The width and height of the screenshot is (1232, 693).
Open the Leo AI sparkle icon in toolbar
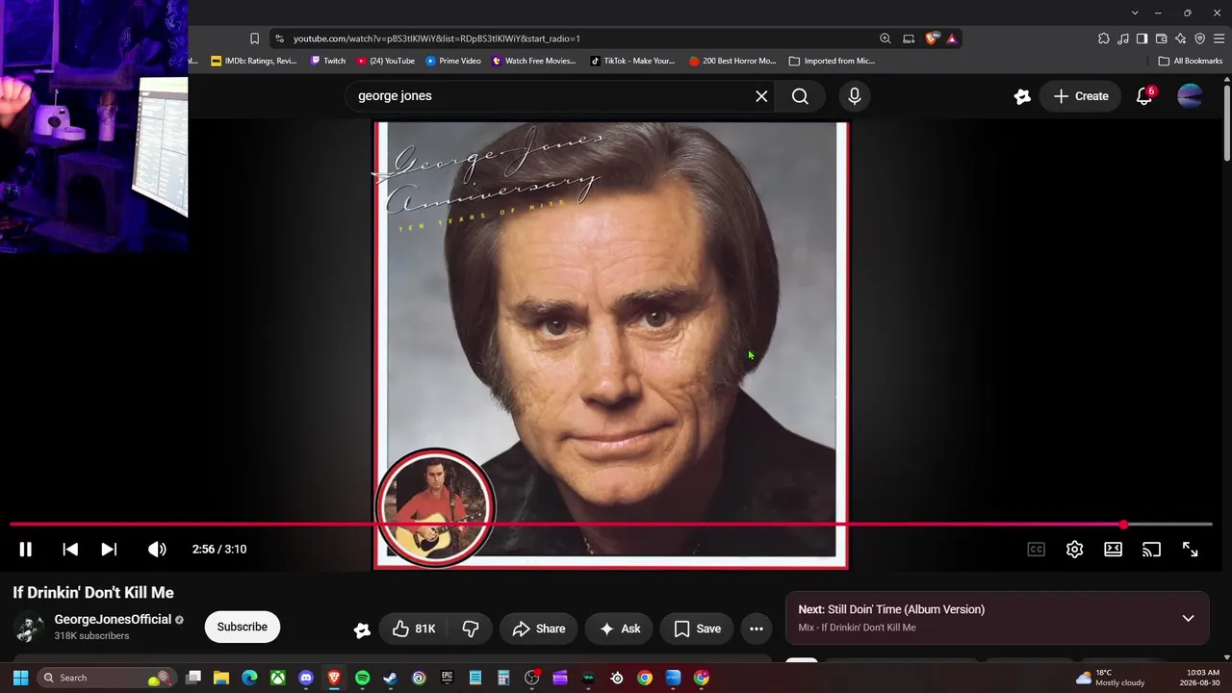coord(1180,38)
